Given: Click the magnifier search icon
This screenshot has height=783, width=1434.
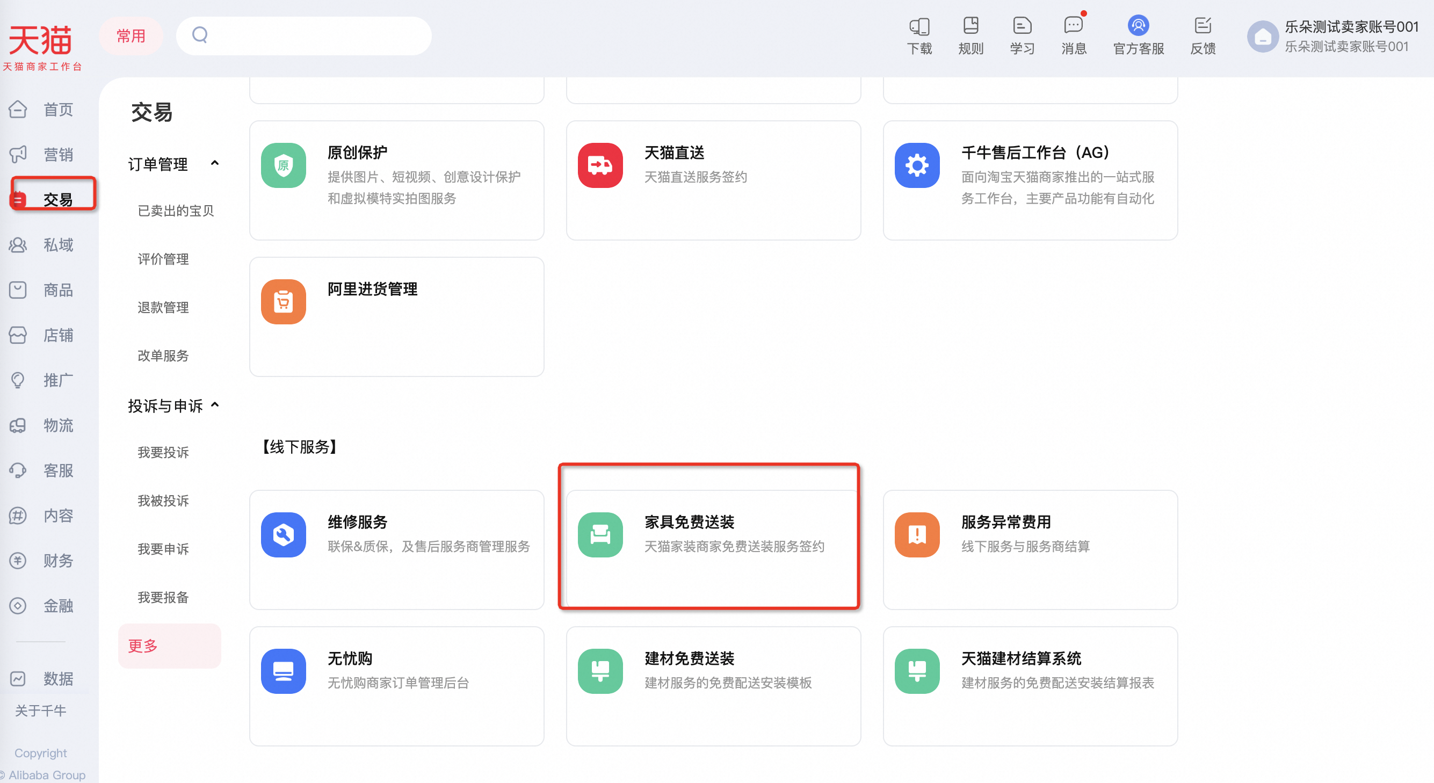Looking at the screenshot, I should pyautogui.click(x=200, y=35).
